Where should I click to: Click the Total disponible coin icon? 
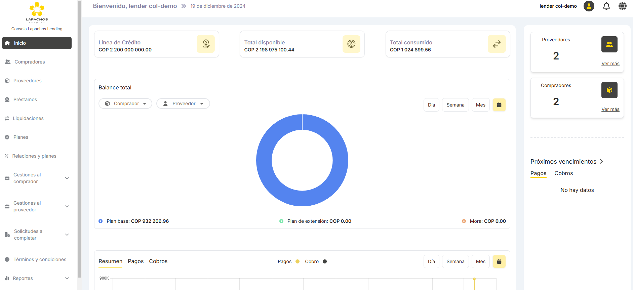click(351, 44)
